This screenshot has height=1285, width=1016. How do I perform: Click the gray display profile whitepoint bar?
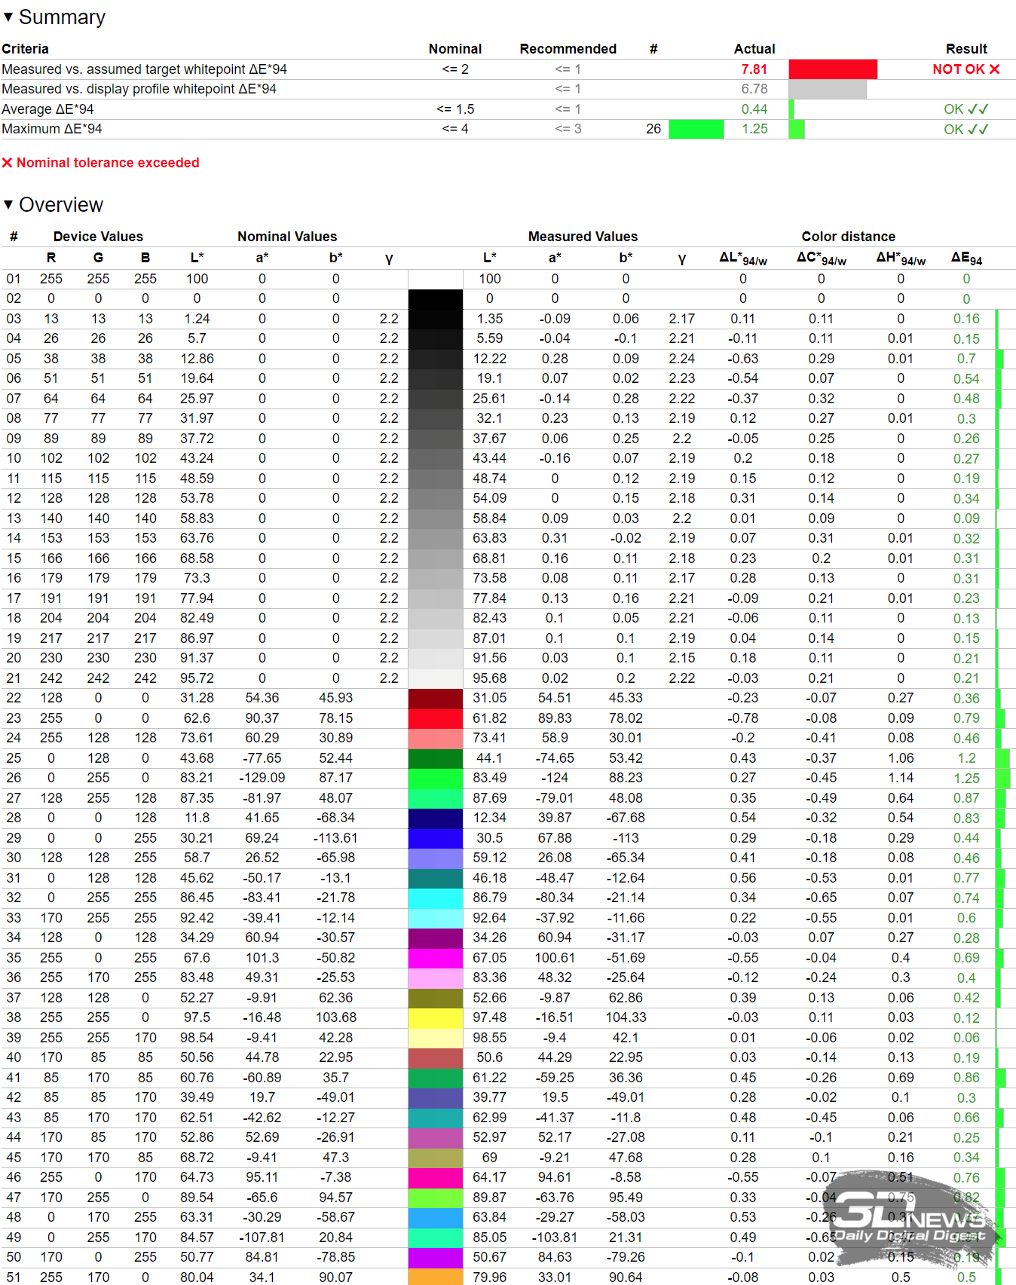click(828, 89)
